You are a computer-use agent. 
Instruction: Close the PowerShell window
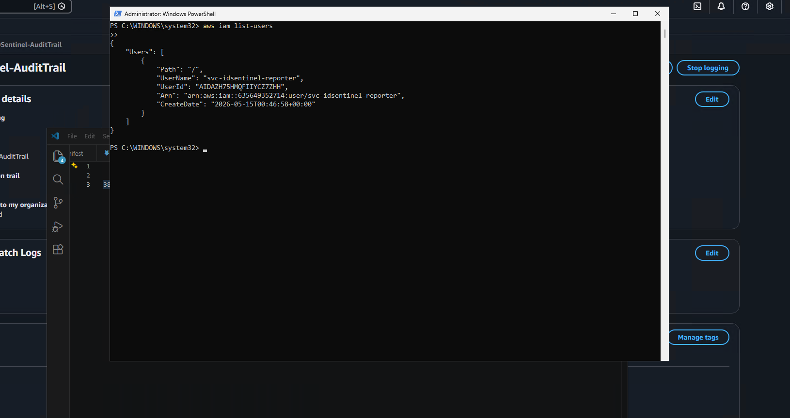658,14
